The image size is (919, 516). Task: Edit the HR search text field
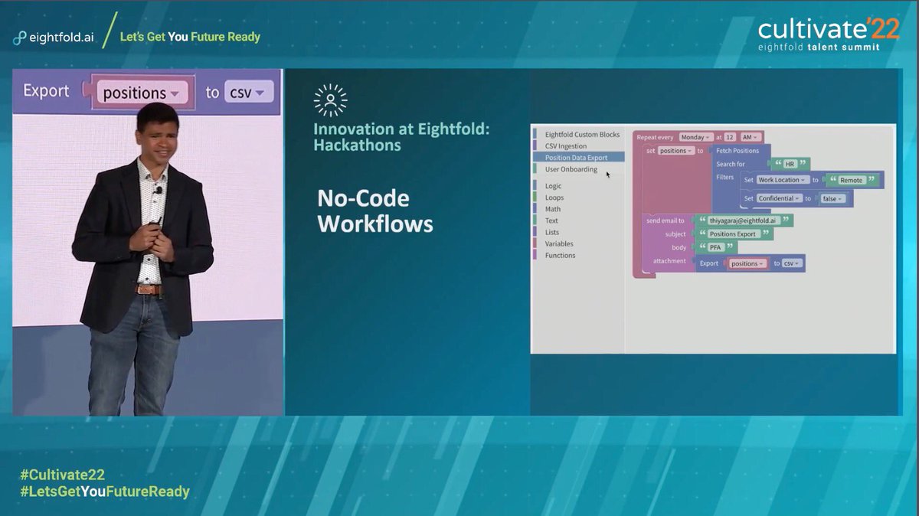click(x=790, y=164)
